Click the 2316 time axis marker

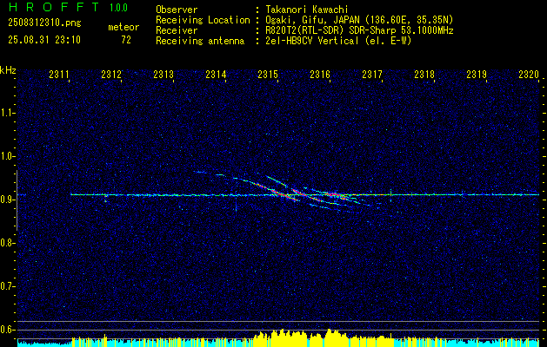coord(320,74)
